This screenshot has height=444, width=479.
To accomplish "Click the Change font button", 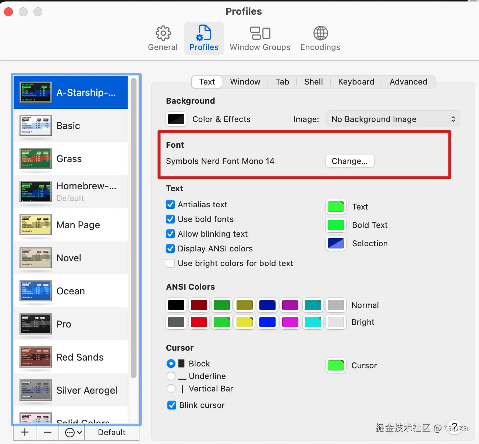I will pyautogui.click(x=350, y=161).
